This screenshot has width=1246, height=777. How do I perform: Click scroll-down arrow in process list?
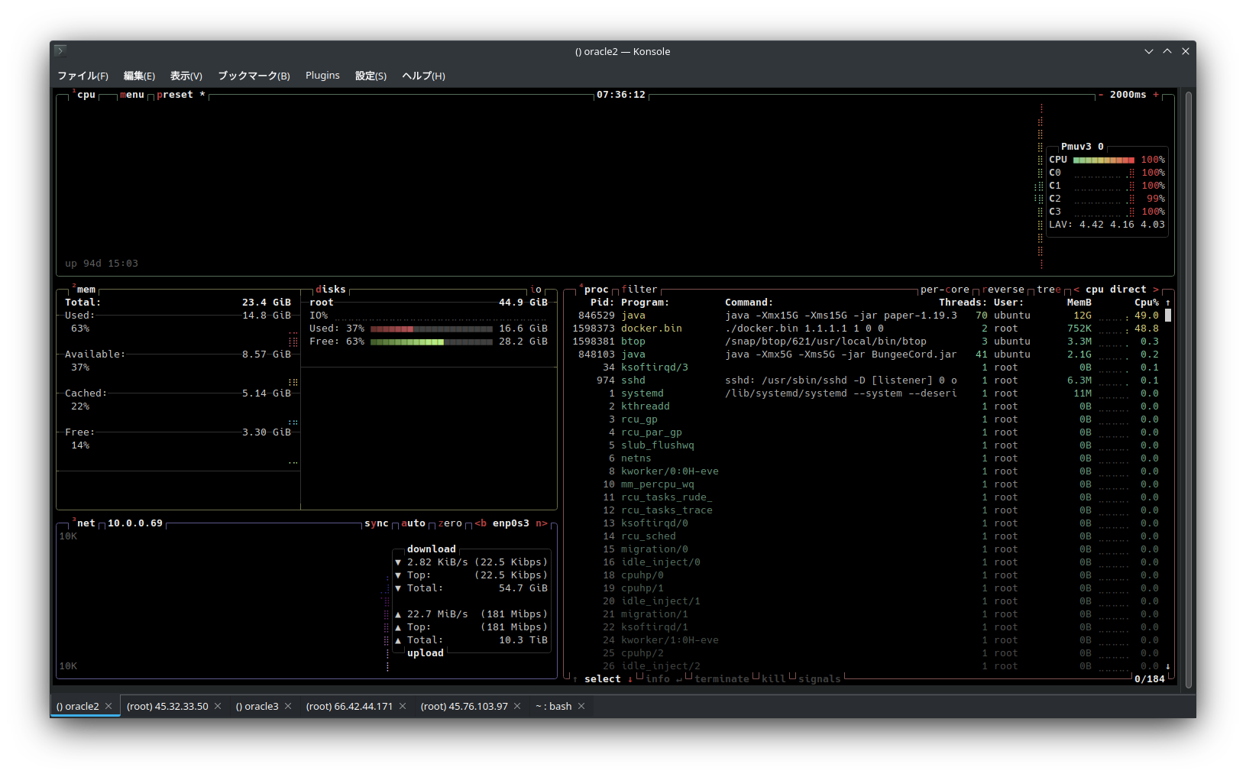[x=1167, y=666]
